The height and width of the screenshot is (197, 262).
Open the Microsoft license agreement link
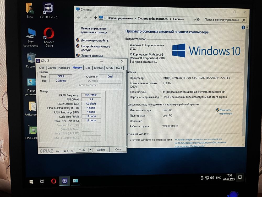click(200, 143)
